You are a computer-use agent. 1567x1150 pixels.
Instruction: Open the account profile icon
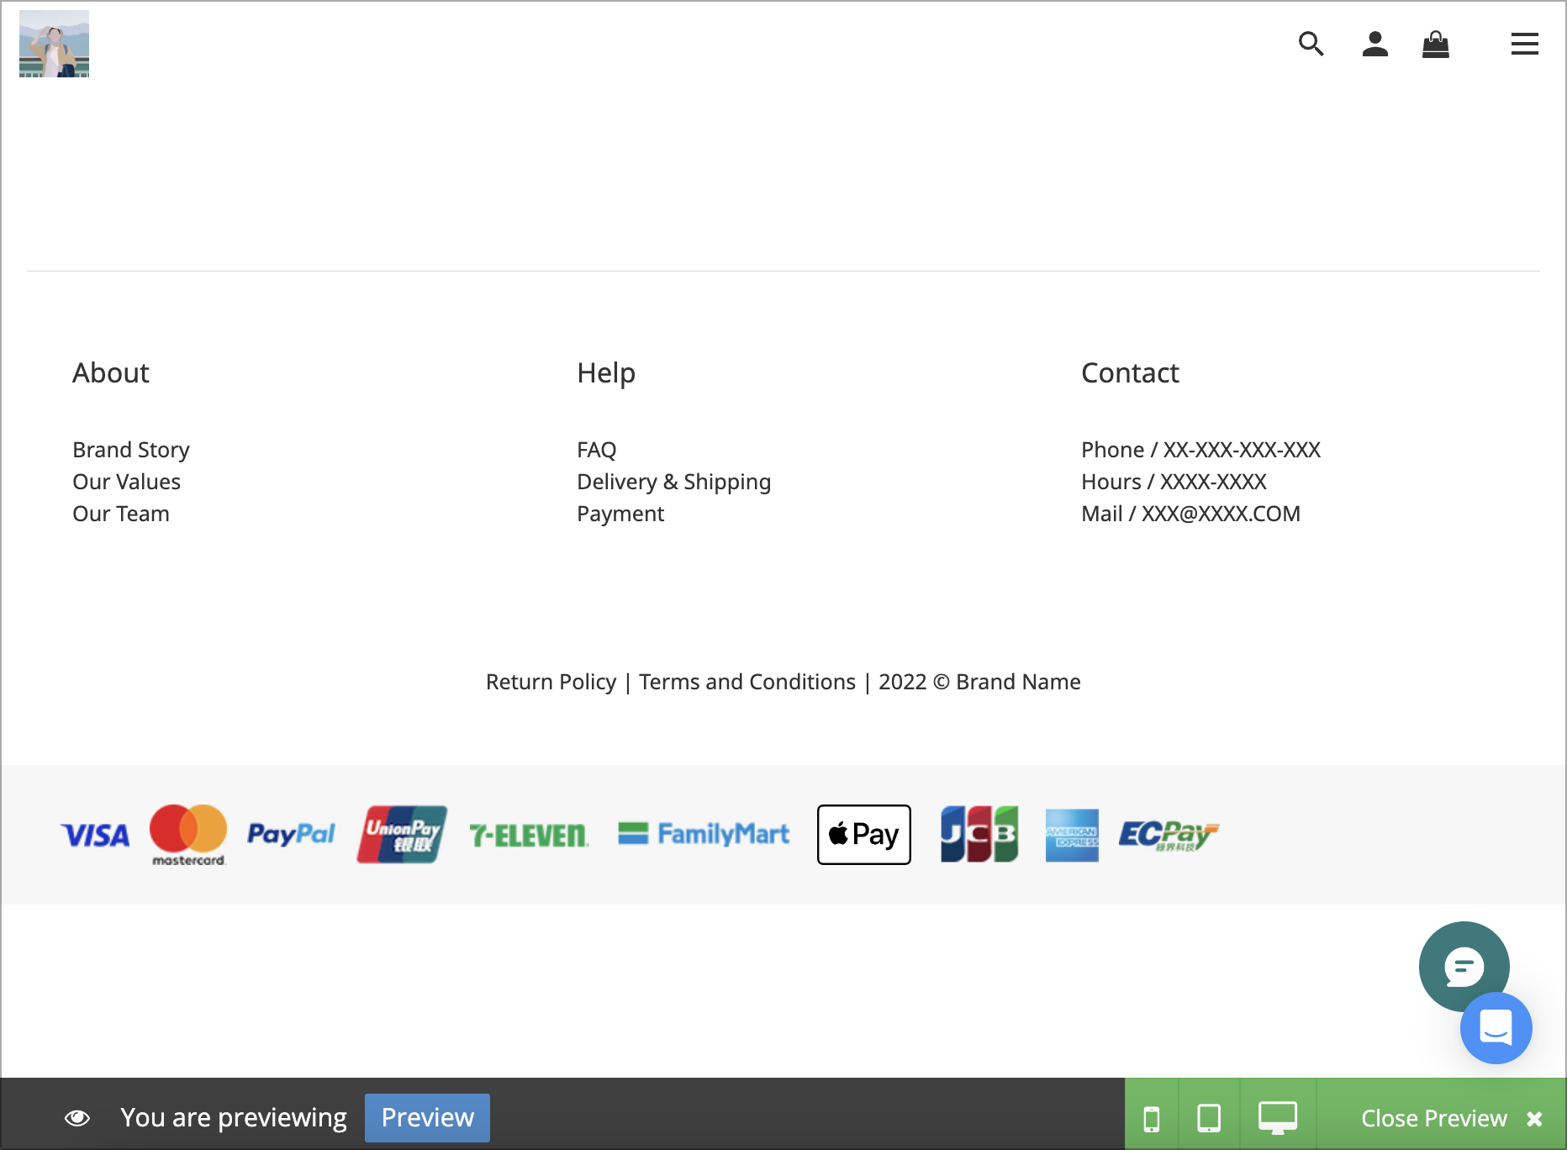pos(1374,44)
